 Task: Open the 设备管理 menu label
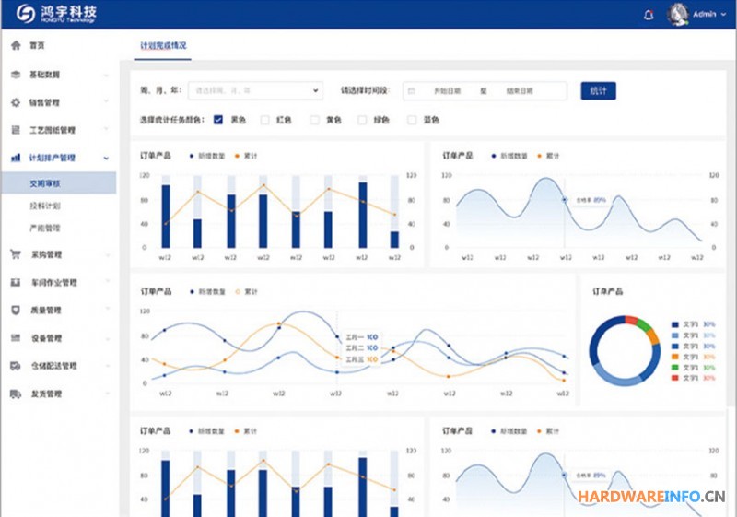(x=46, y=338)
